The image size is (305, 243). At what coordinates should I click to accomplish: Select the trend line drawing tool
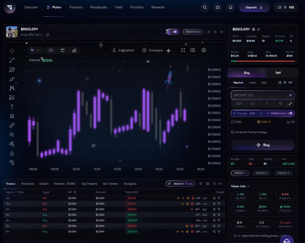pos(12,60)
